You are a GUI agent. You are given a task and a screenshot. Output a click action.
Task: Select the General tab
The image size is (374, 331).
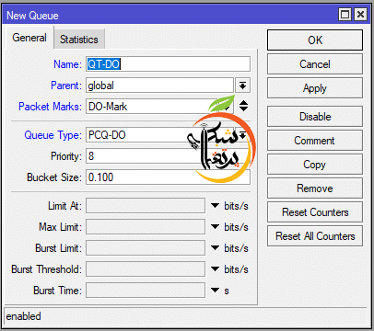pyautogui.click(x=29, y=38)
